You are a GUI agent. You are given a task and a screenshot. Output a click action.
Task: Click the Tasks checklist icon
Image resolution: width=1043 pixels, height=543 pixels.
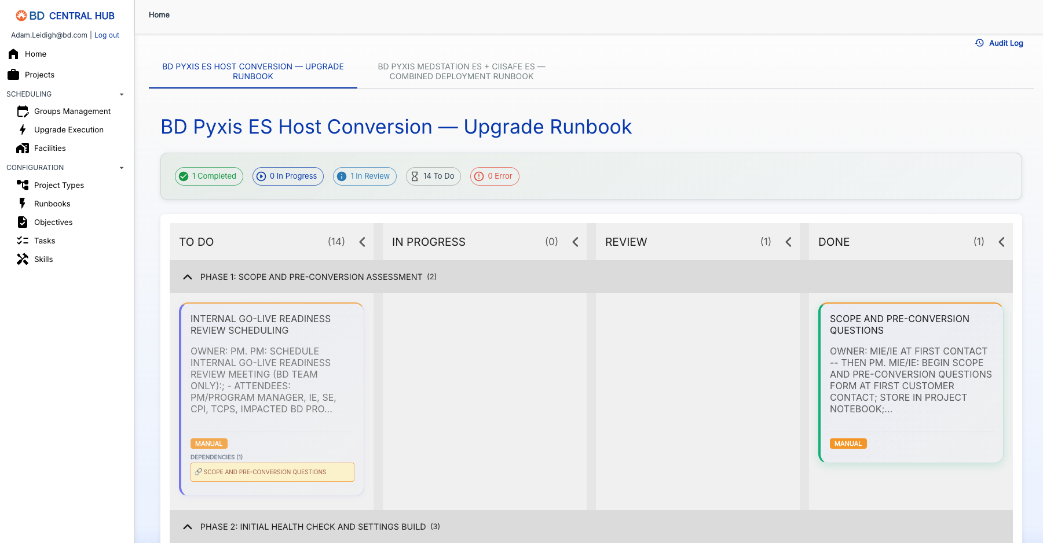[x=23, y=241]
